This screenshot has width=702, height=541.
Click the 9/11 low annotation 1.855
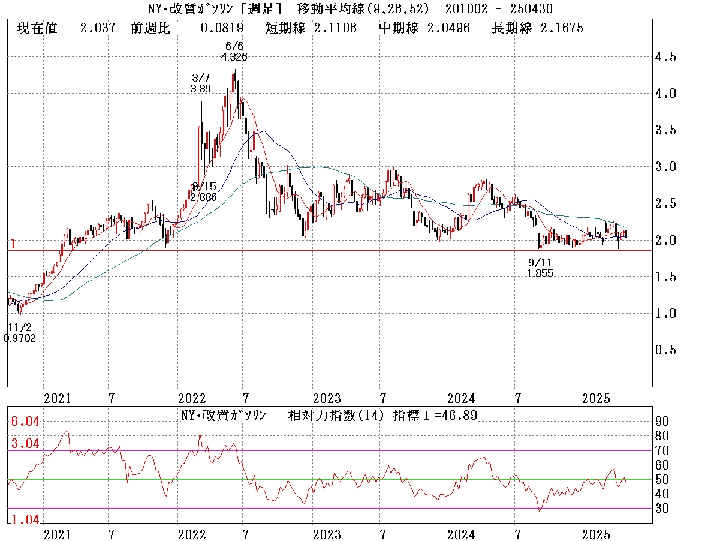tap(540, 273)
